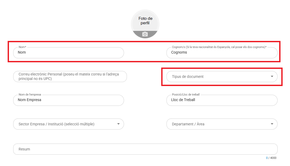This screenshot has width=290, height=166.
Task: Click the field containing 'Nom Empresa'
Action: (x=69, y=100)
